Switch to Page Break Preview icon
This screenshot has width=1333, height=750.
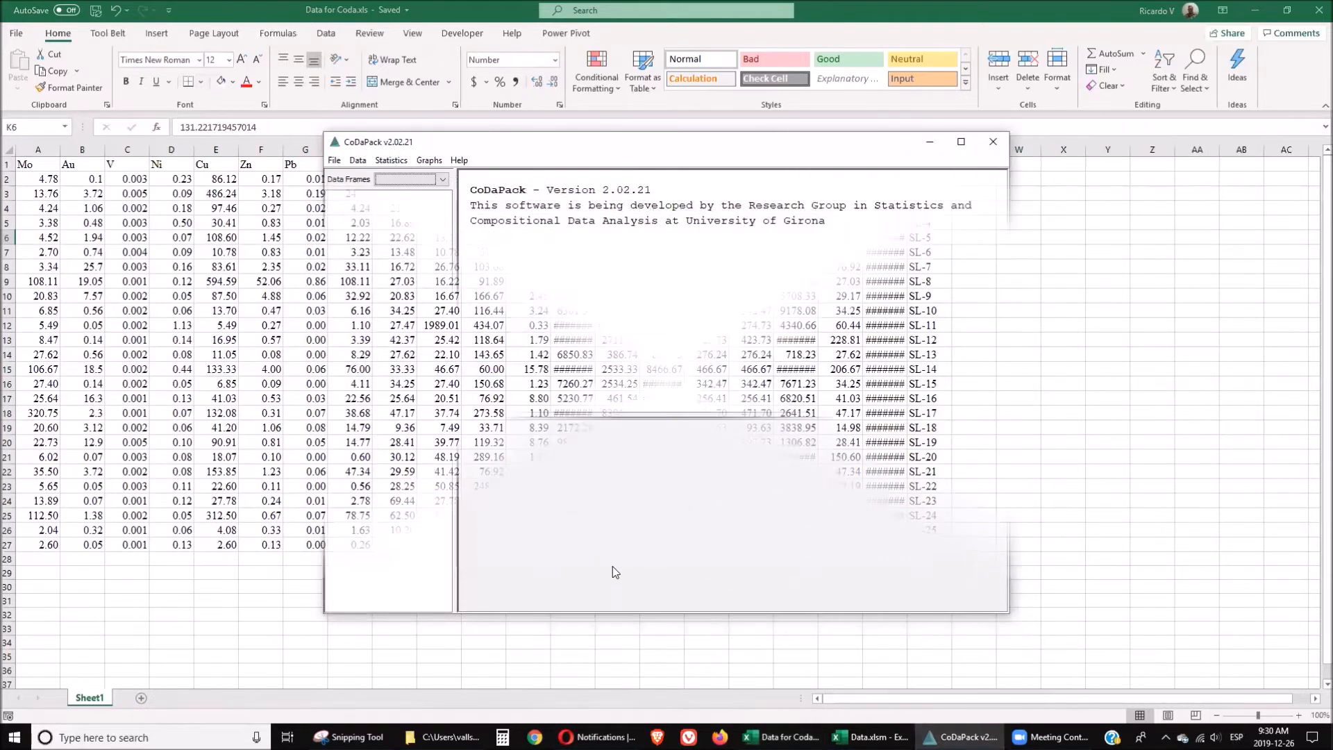[x=1196, y=715]
